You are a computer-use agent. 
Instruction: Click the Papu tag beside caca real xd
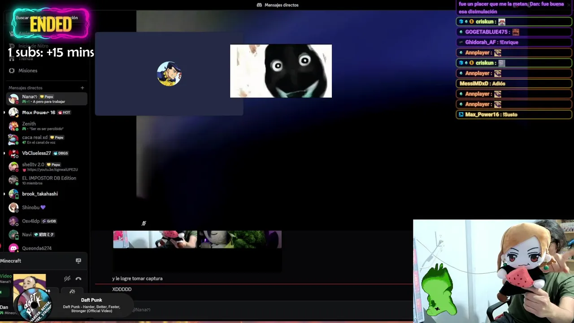[x=57, y=137]
